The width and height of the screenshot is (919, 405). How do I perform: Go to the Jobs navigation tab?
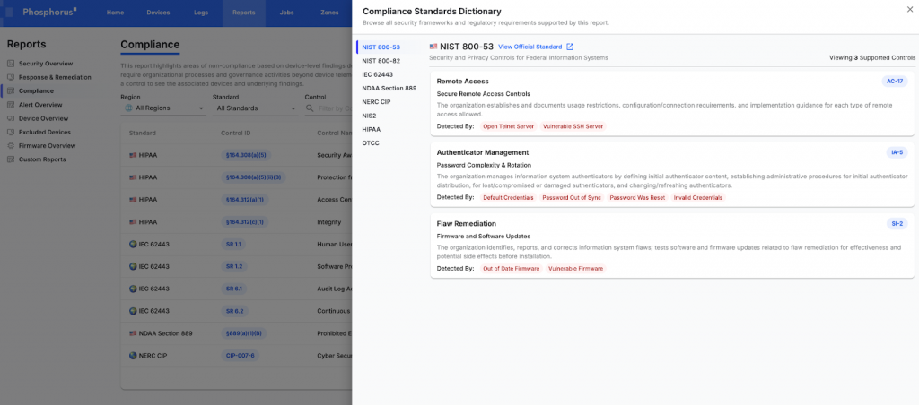pos(286,13)
